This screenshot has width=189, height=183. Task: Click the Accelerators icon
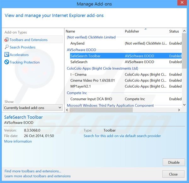pyautogui.click(x=7, y=55)
